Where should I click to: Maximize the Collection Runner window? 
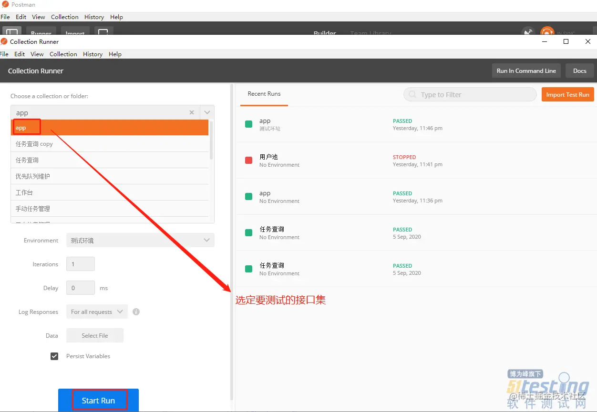[566, 41]
